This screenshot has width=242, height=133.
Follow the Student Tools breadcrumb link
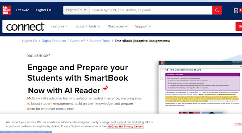[x=100, y=41]
